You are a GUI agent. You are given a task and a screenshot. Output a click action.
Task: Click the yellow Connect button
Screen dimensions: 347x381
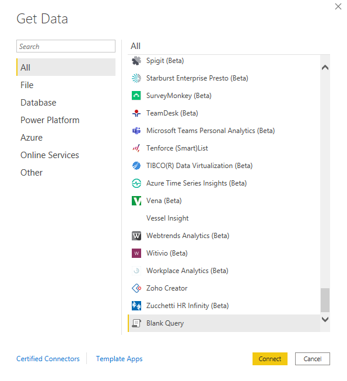pos(270,359)
